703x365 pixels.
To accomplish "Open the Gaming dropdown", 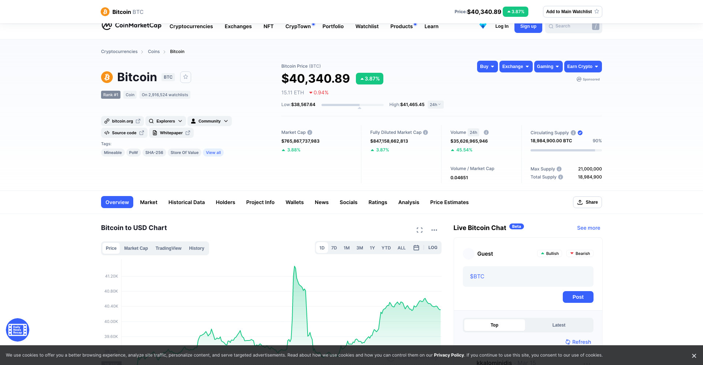I will (x=548, y=67).
